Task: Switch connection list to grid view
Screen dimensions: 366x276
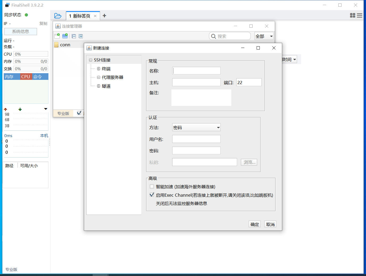Action: [352, 15]
